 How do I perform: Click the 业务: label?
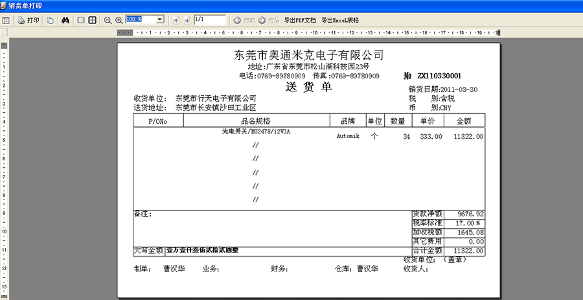[211, 270]
